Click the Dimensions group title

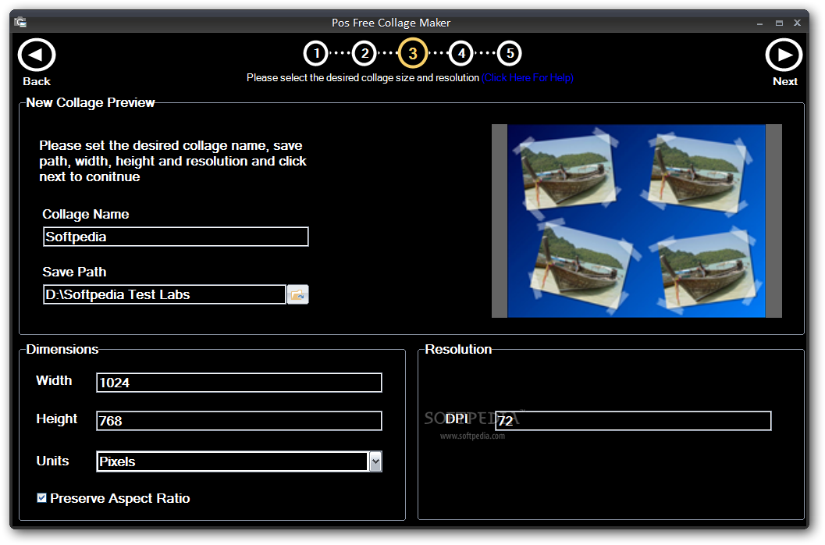coord(62,349)
